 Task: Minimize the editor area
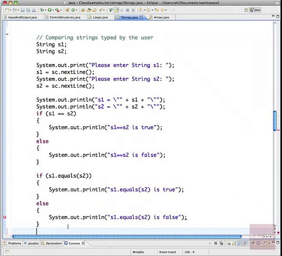click(273, 16)
